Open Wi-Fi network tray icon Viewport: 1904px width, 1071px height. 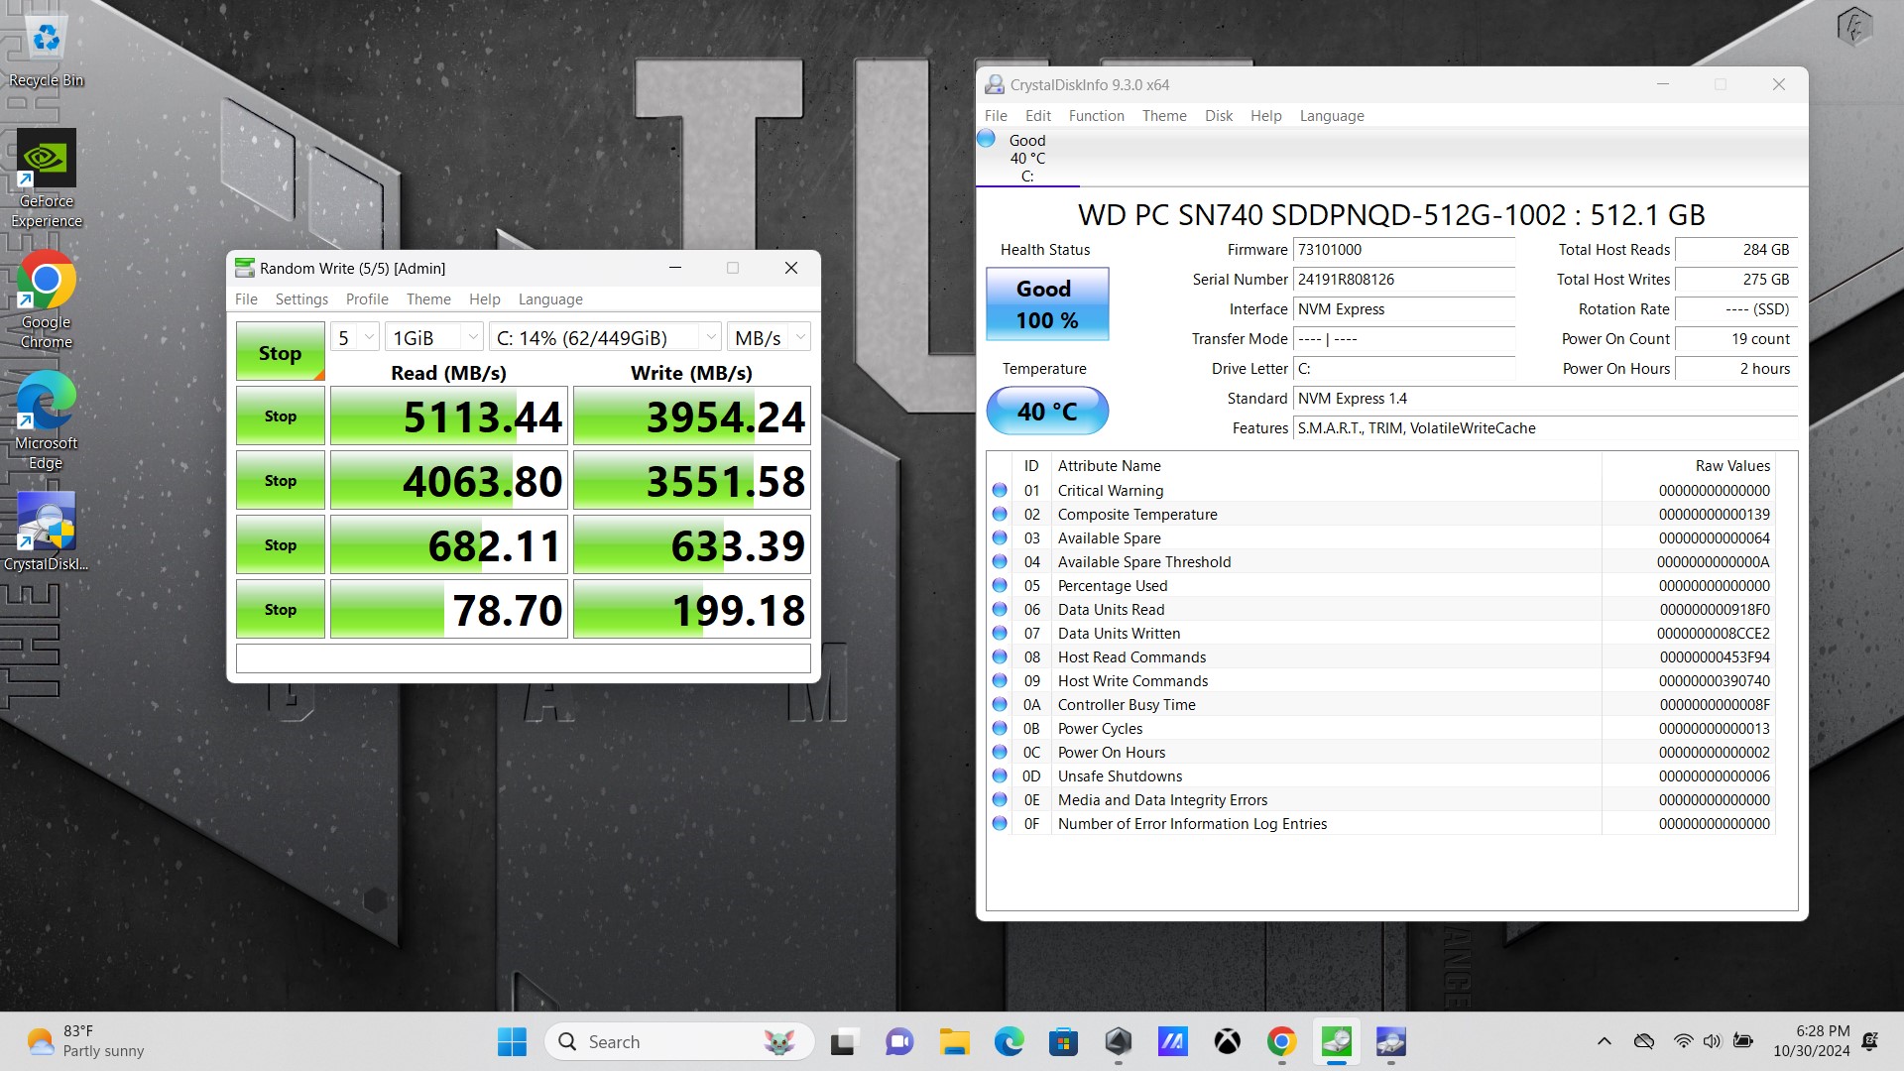[1683, 1041]
